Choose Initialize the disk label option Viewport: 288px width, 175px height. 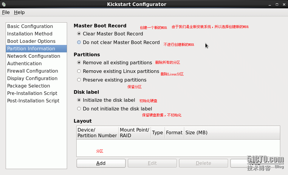tap(79, 100)
